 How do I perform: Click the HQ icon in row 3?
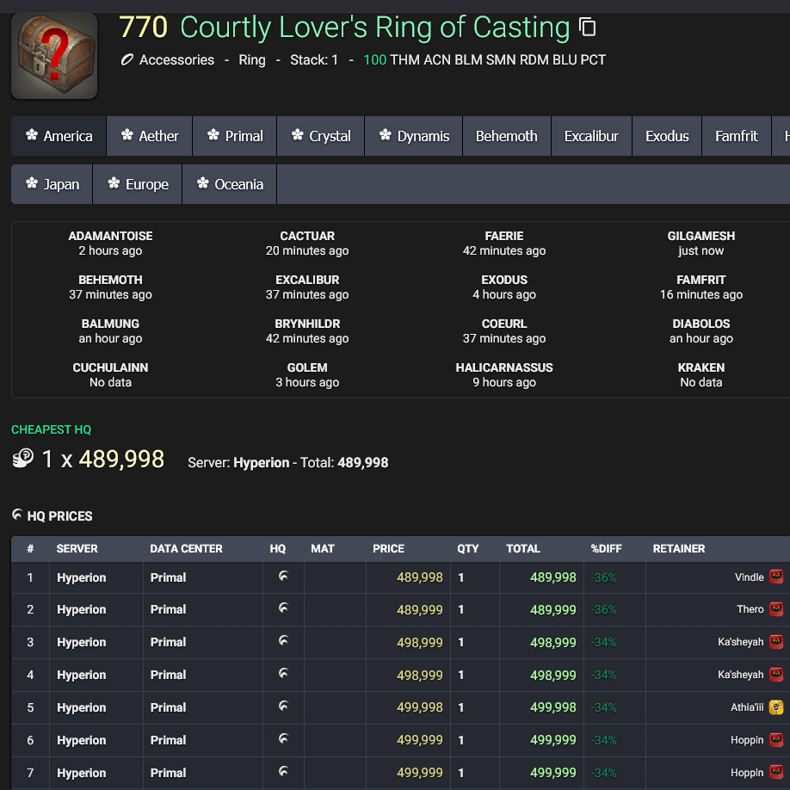[x=284, y=641]
